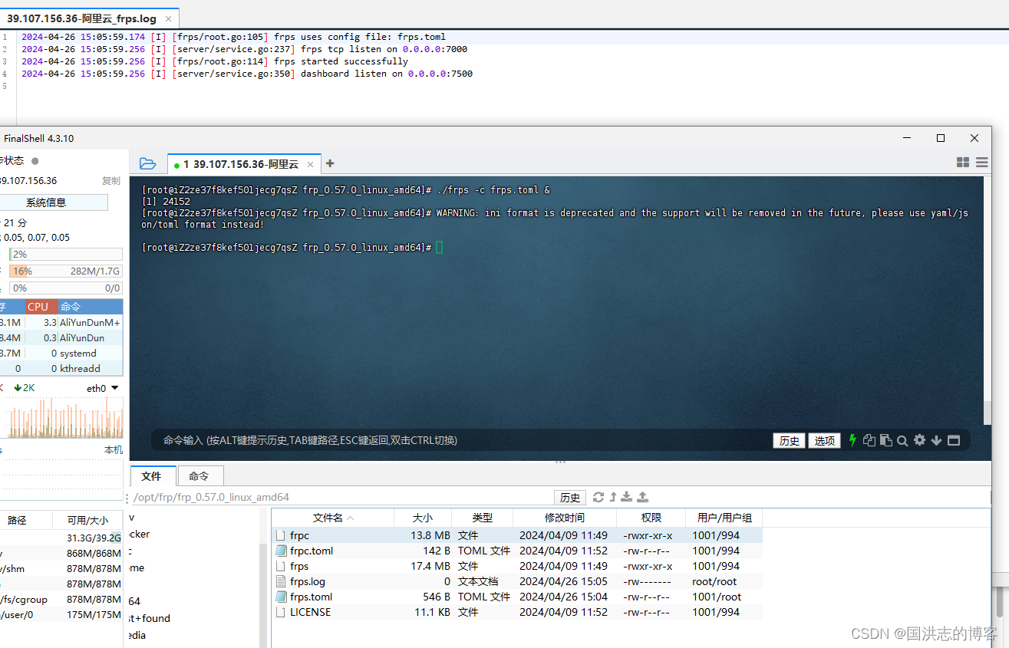The height and width of the screenshot is (648, 1009).
Task: Click the 可用/大小 disk column header
Action: tap(87, 520)
